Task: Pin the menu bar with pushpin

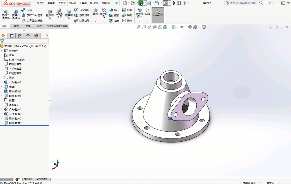Action: (116, 3)
